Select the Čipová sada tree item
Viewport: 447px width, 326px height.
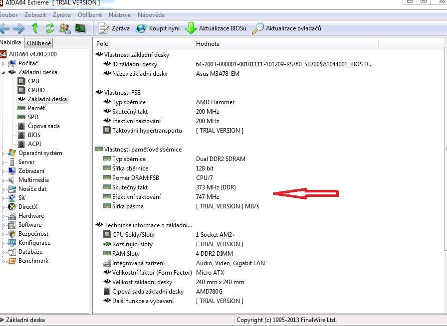point(43,126)
